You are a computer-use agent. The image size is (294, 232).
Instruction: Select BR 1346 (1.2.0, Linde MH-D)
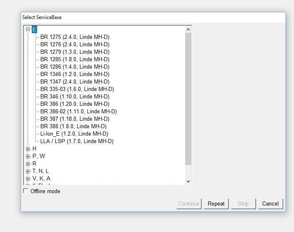[x=75, y=74]
